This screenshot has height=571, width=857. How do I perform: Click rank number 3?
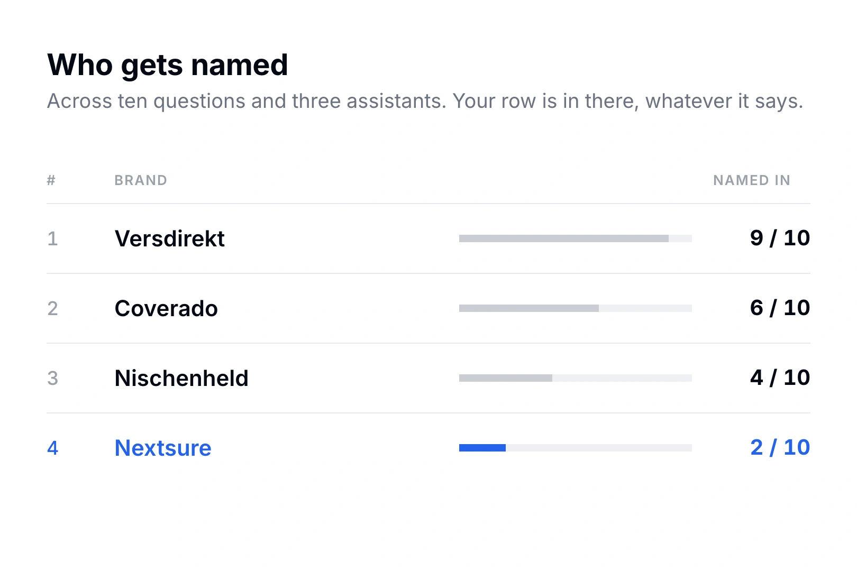coord(52,378)
